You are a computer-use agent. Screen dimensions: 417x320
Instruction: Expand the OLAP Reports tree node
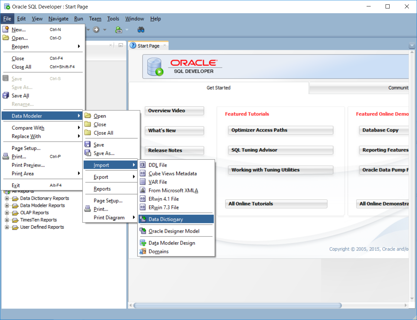click(7, 213)
